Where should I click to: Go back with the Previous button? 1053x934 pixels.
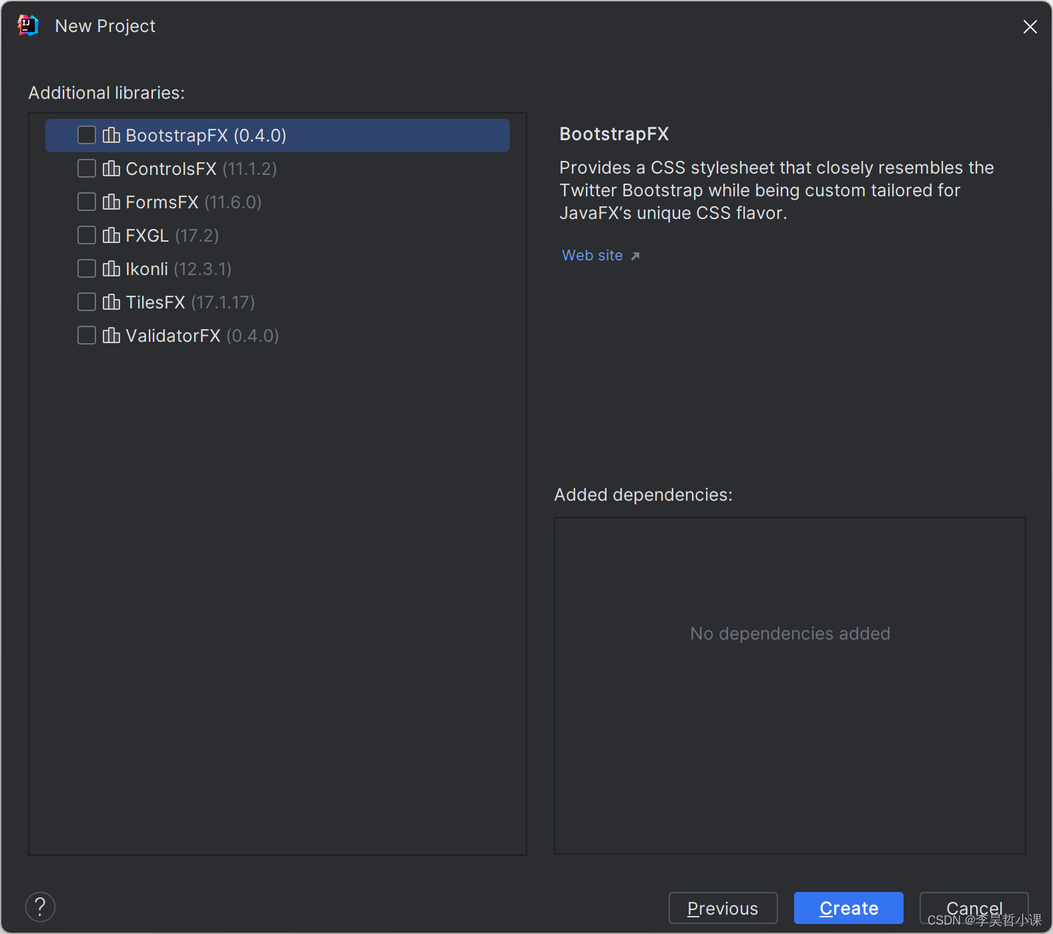(x=723, y=909)
